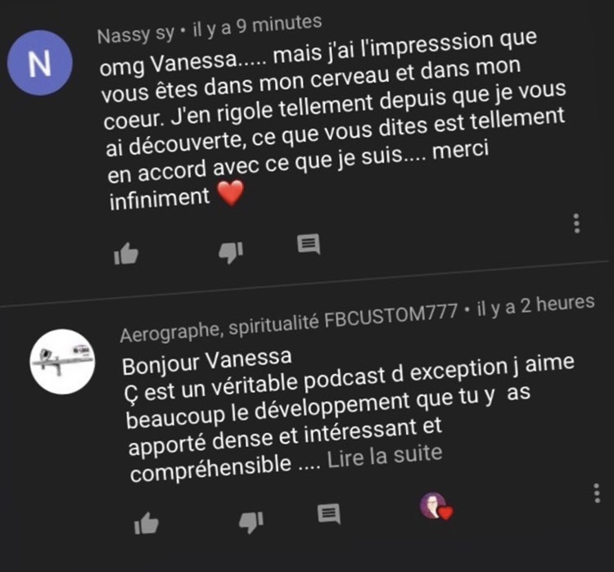Viewport: 614px width, 572px height.
Task: Open the Nassy sy avatar profile
Action: point(40,63)
